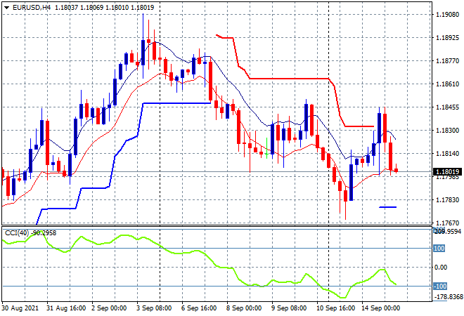Click the tallest blue candle at the chart peak
This screenshot has height=316, width=464.
143,53
